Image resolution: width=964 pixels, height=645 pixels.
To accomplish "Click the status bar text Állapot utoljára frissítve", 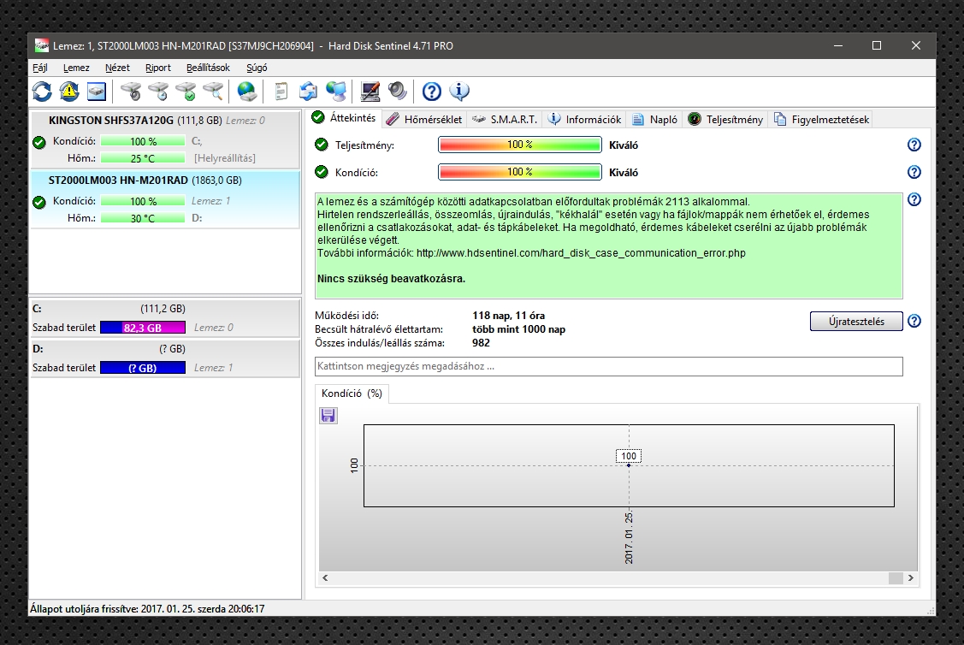I will pos(147,609).
